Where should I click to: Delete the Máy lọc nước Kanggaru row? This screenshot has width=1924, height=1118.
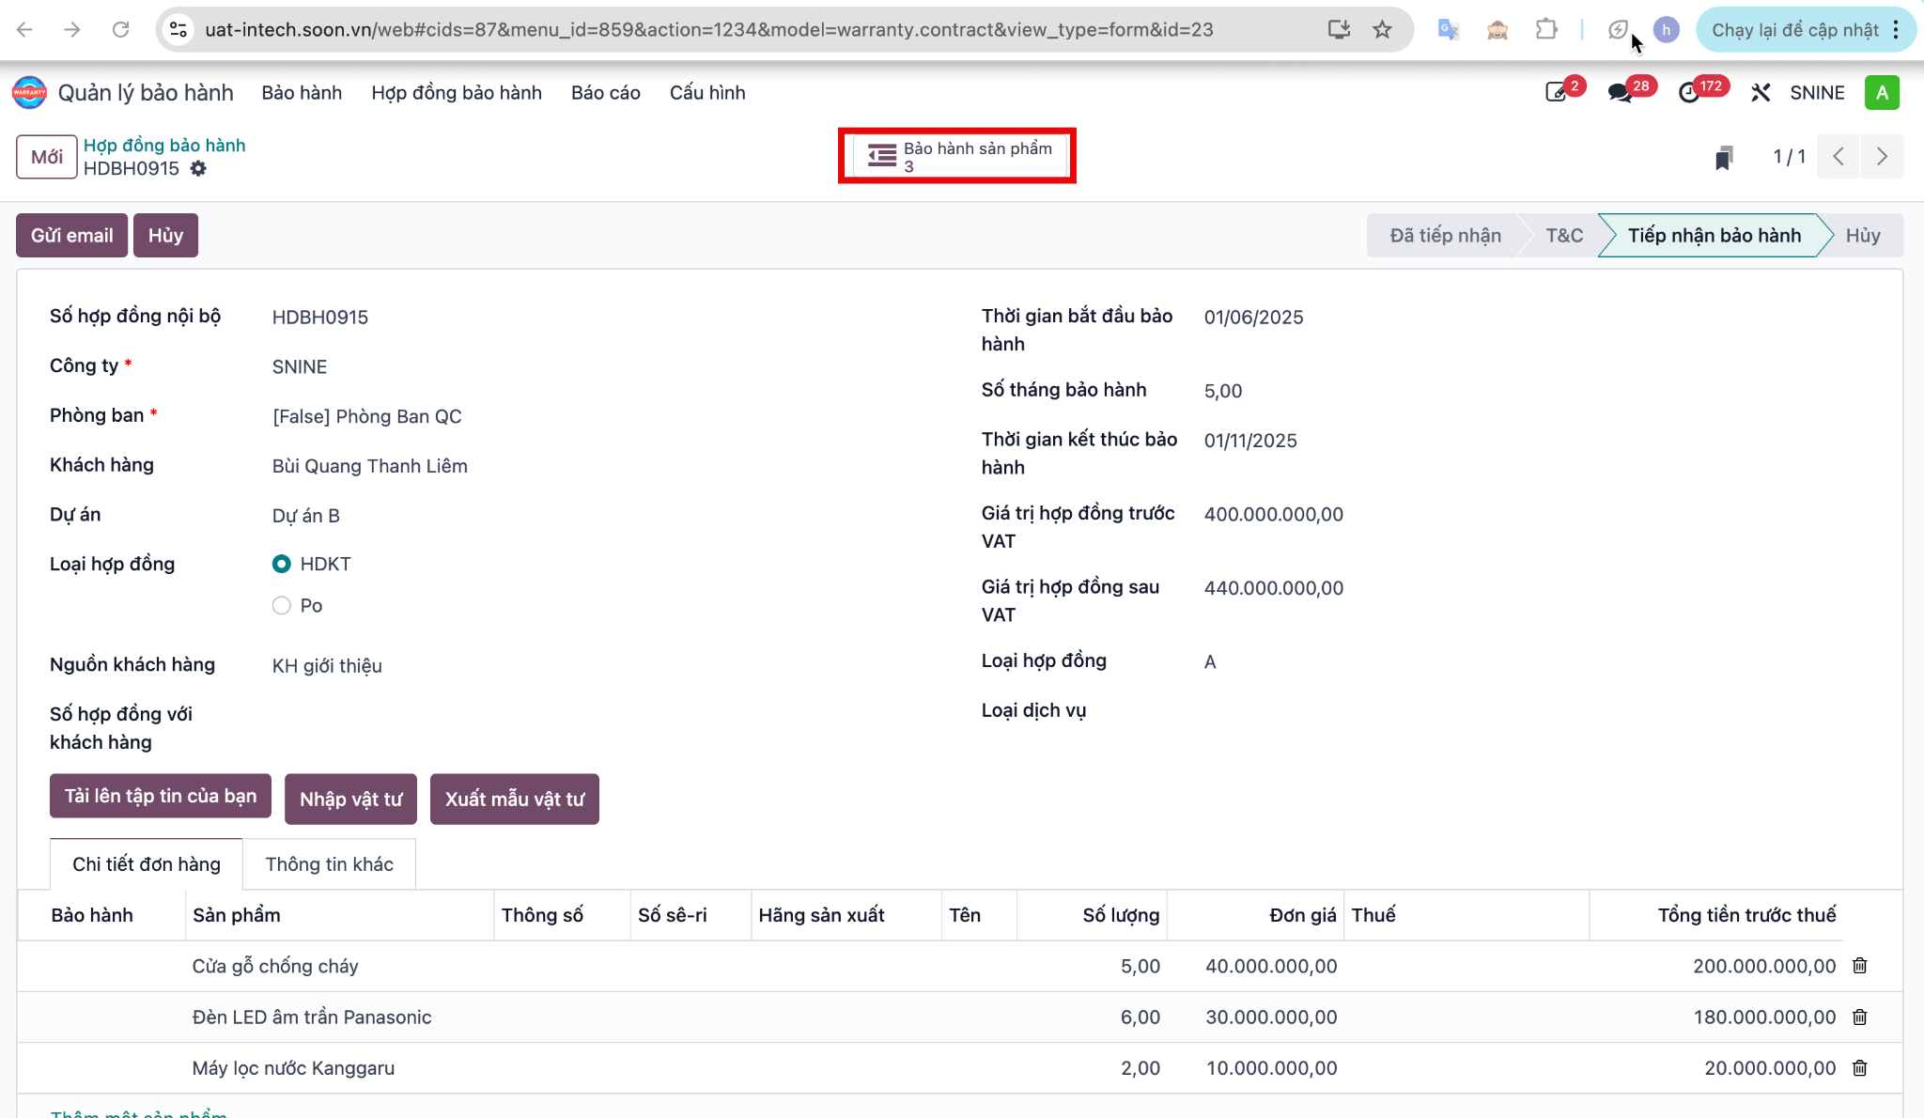[1859, 1068]
